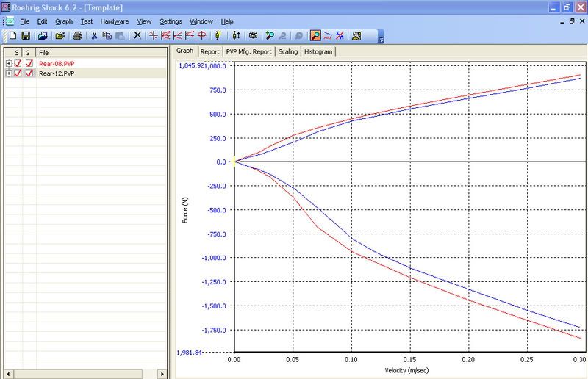Image resolution: width=588 pixels, height=379 pixels.
Task: Save using the floppy disk icon
Action: tap(26, 35)
